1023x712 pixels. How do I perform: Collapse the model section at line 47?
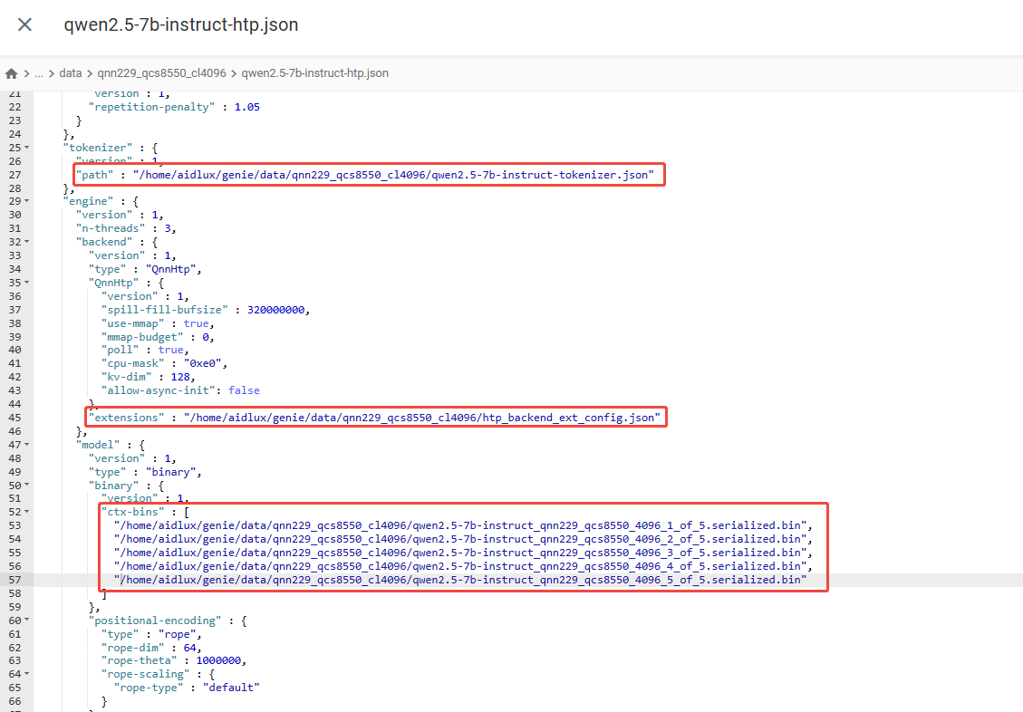[26, 445]
